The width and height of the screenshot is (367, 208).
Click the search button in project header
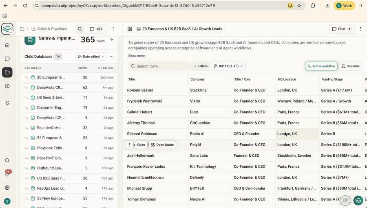[x=80, y=29]
